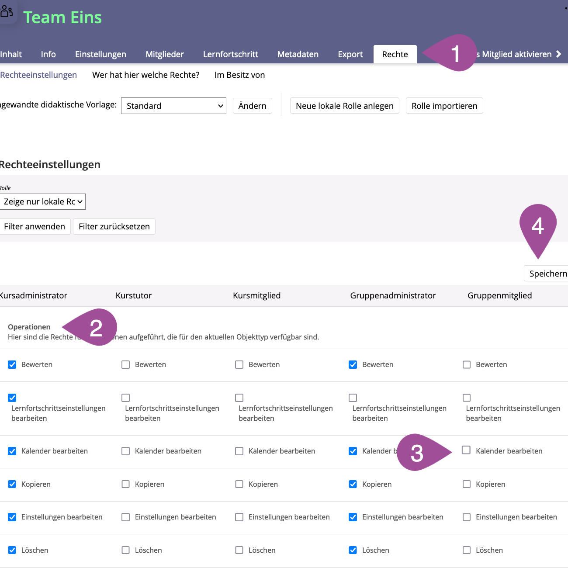Open the Lernfortschritt tab
Image resolution: width=568 pixels, height=568 pixels.
(230, 54)
